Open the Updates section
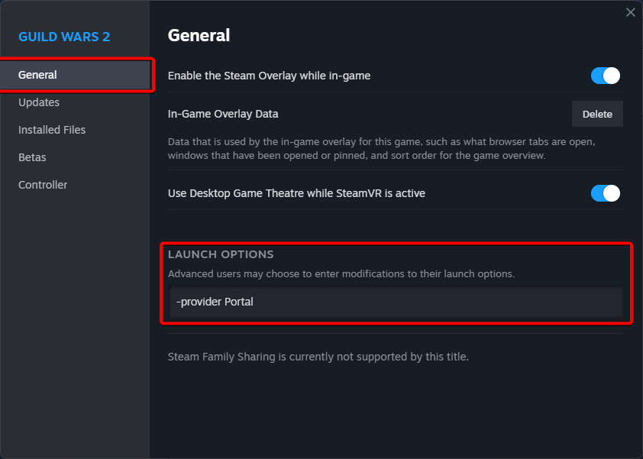Screen dimensions: 643x459 pos(39,102)
